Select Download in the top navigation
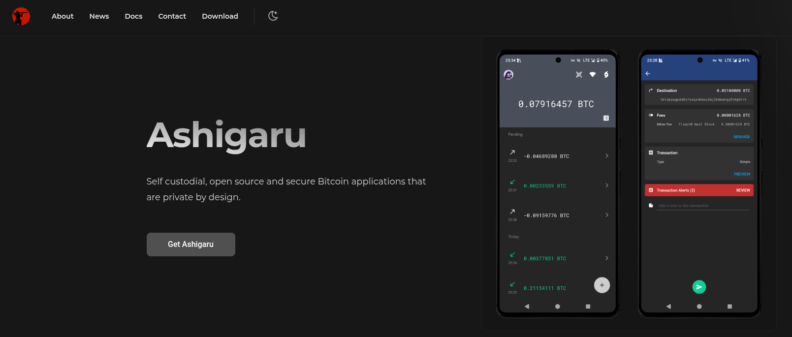792x337 pixels. pos(220,16)
